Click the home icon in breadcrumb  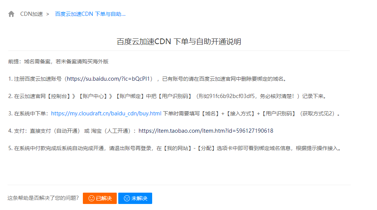(x=11, y=14)
